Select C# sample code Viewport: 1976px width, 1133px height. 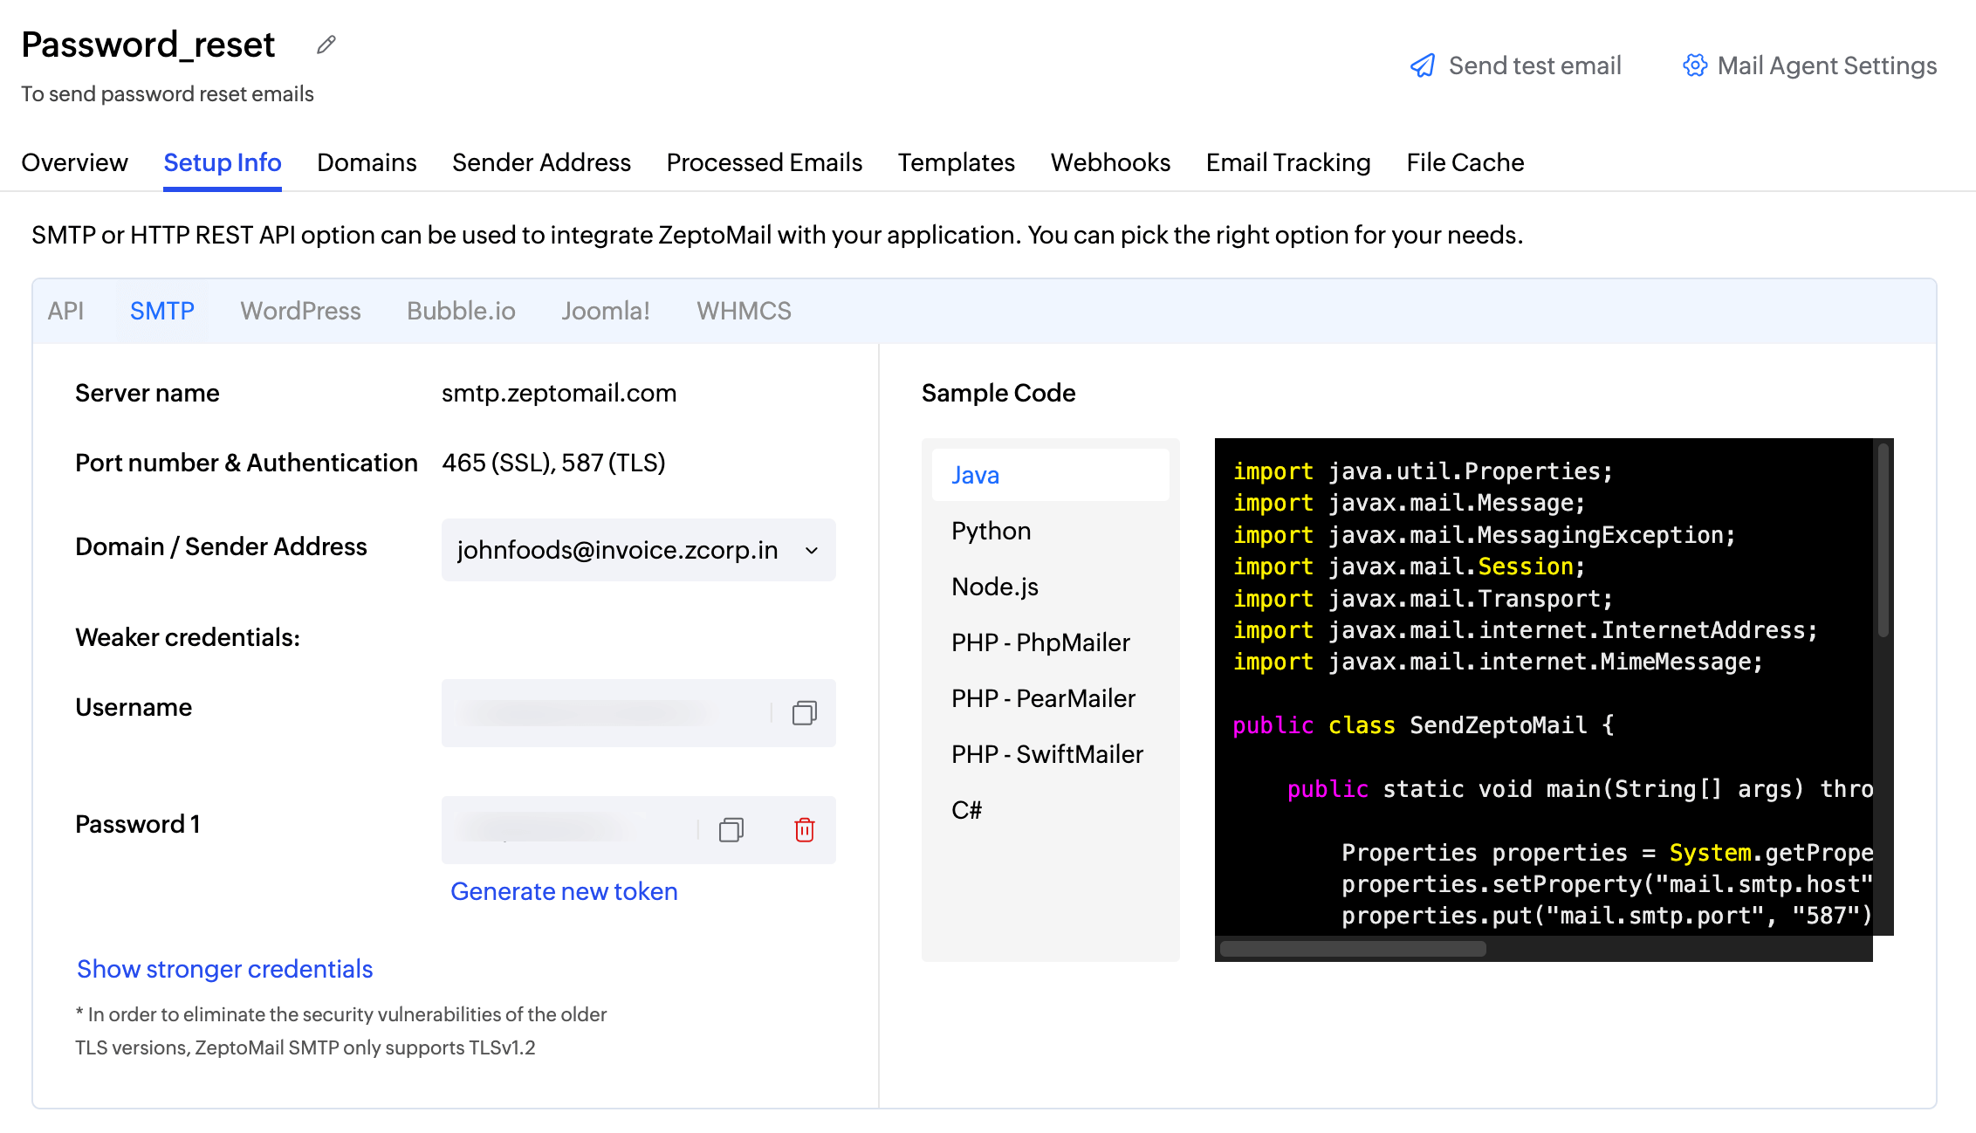pyautogui.click(x=965, y=809)
